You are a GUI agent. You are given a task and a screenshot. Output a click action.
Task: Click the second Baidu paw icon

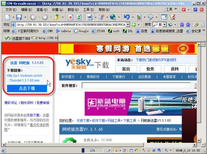pos(188,25)
